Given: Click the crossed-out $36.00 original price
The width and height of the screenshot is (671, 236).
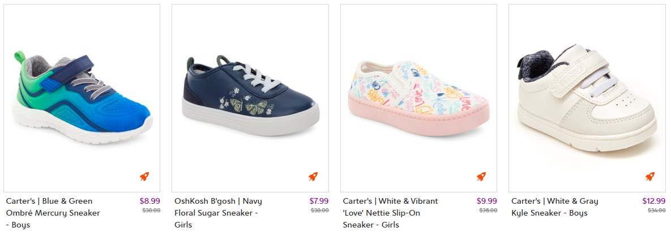Looking at the screenshot, I should 488,211.
